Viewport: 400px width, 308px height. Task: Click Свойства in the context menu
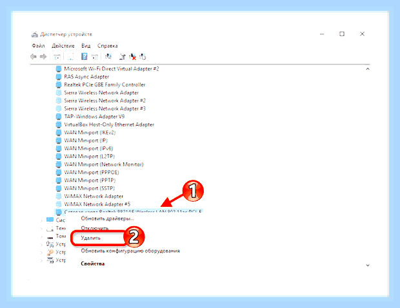[x=93, y=264]
